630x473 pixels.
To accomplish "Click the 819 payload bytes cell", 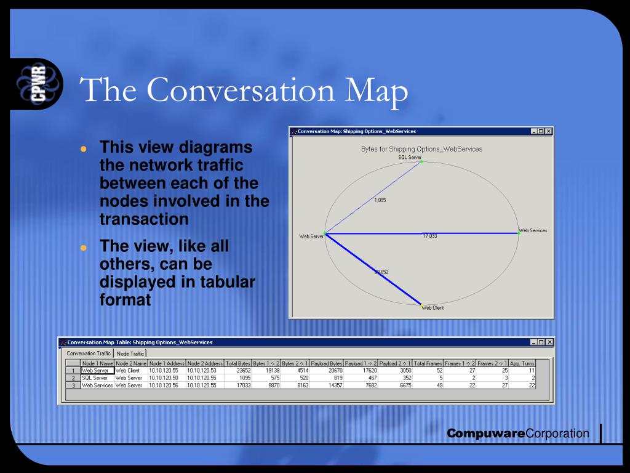I will 327,378.
